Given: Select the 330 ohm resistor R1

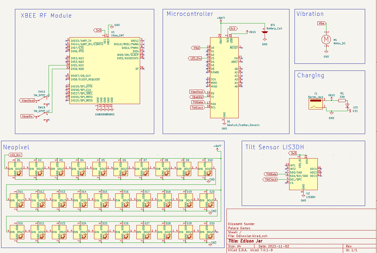Looking at the screenshot, I should pyautogui.click(x=342, y=100).
